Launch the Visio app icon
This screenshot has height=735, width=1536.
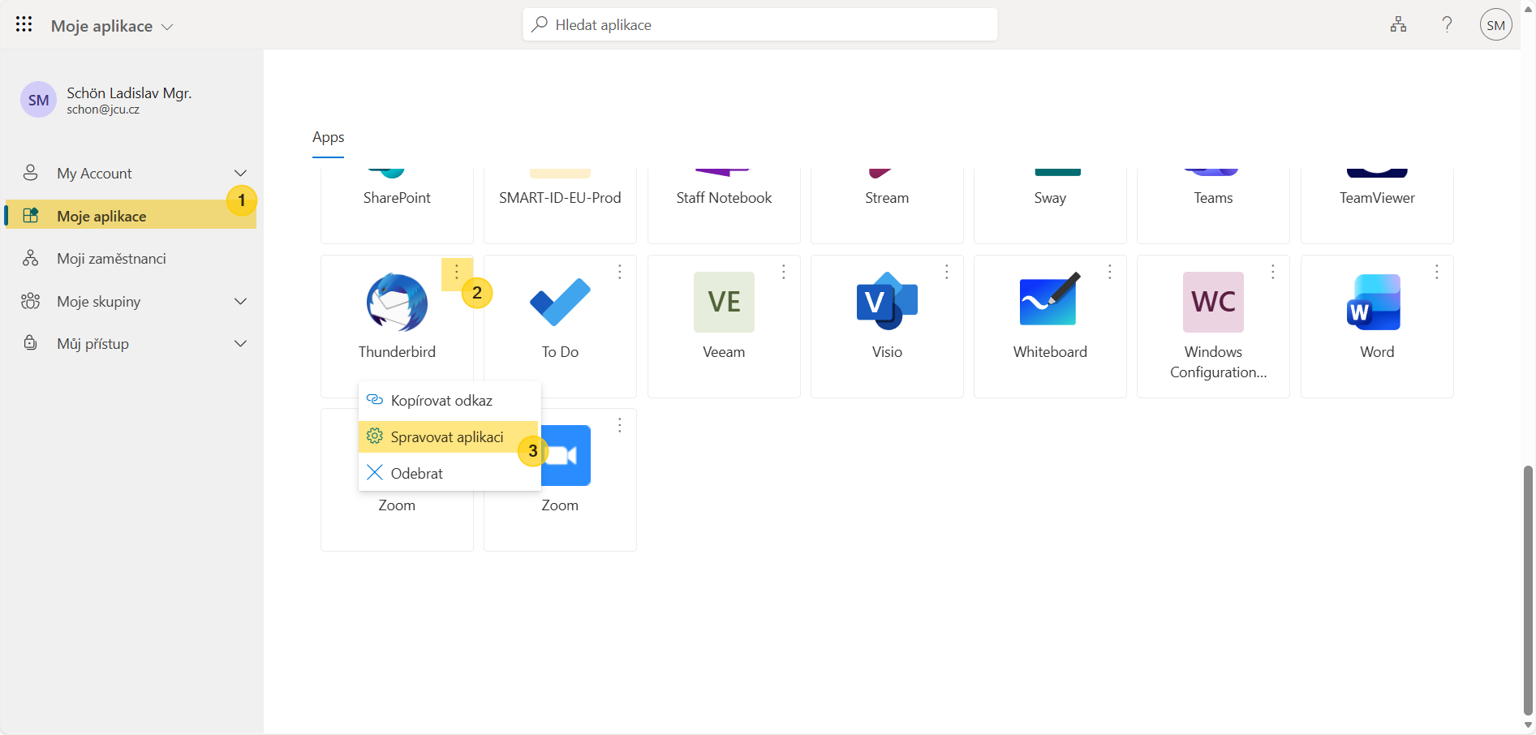point(886,302)
